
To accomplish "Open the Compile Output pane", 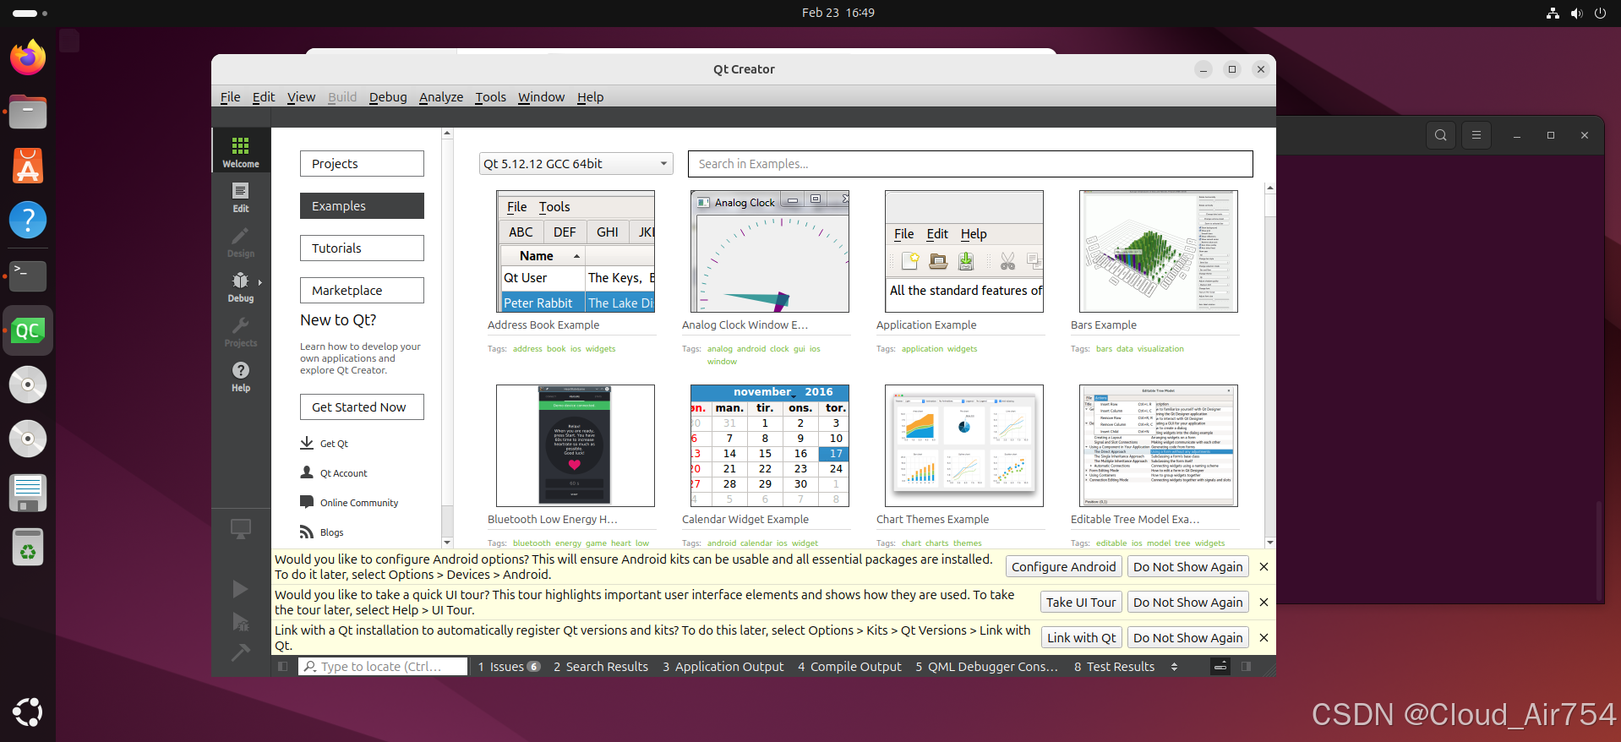I will (849, 667).
